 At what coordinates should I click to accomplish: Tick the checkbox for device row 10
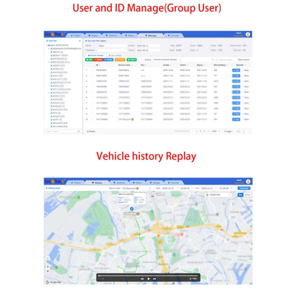tap(92, 119)
